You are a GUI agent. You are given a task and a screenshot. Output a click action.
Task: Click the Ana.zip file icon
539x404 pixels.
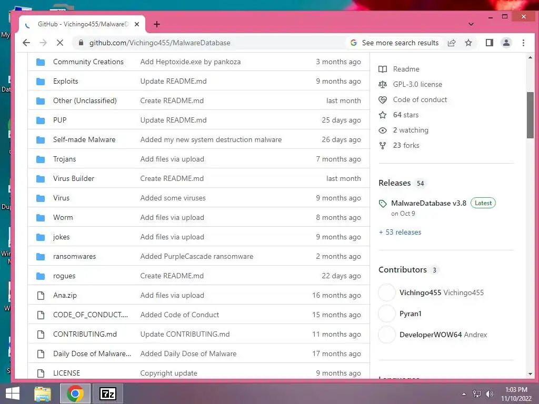coord(41,296)
